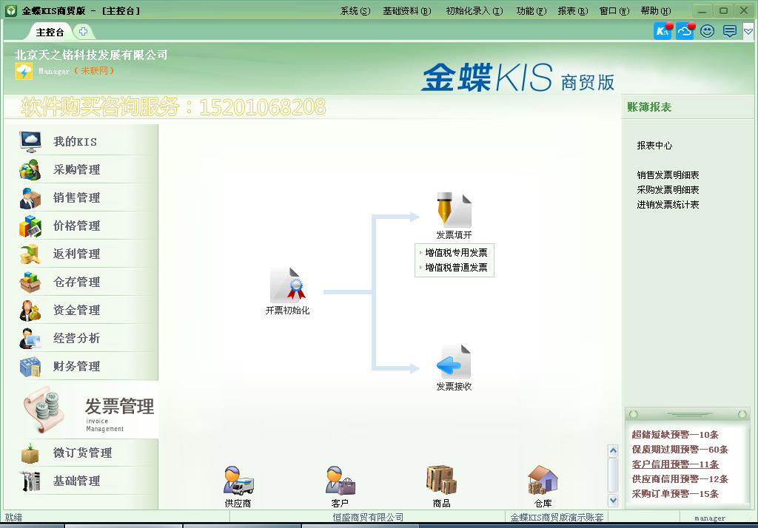758x528 pixels.
Task: Open the 财务管理 sidebar module
Action: (67, 366)
